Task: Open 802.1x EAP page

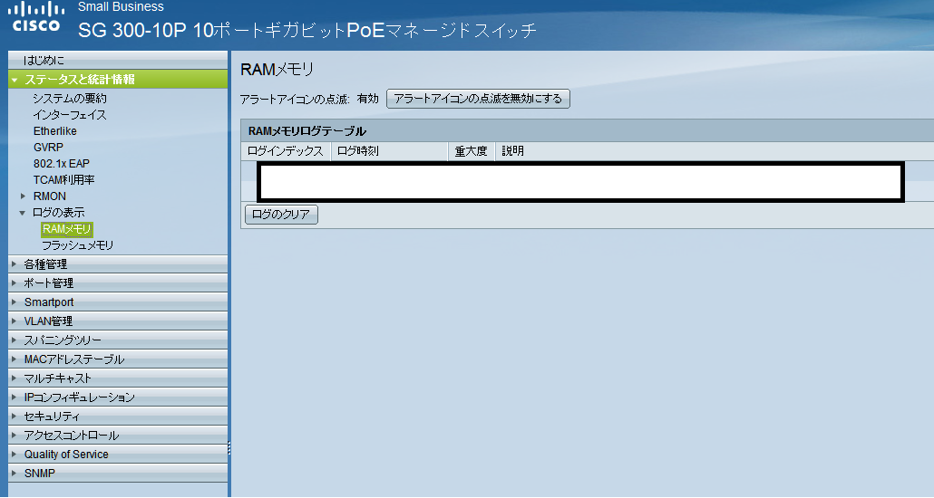Action: click(62, 163)
